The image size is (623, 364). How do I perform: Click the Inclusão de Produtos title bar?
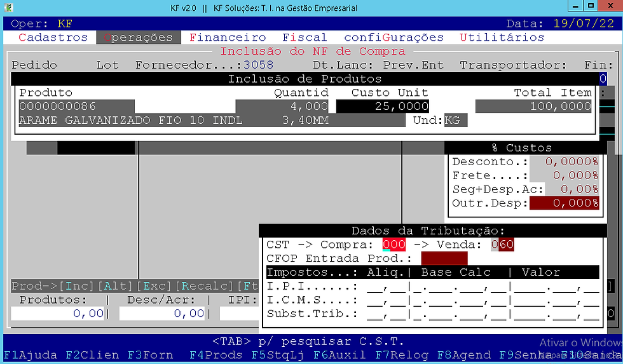(305, 79)
